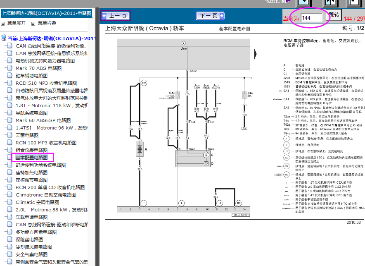Click the 编号. 1/2 diagram number text
Image resolution: width=365 pixels, height=266 pixels.
coord(353,28)
